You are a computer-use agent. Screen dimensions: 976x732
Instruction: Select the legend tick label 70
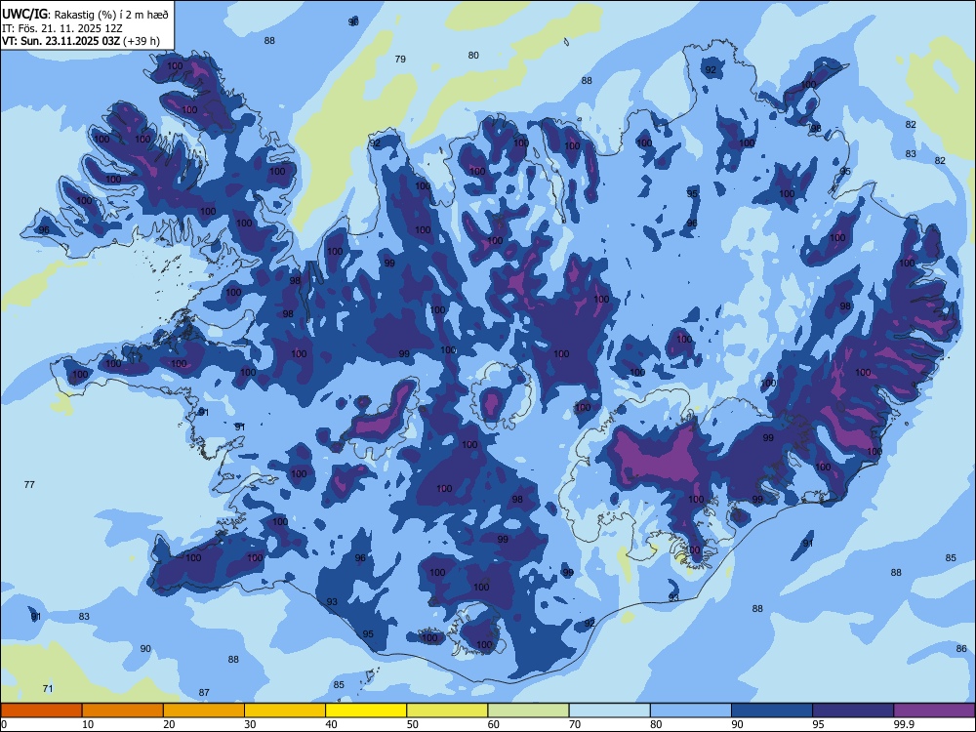[575, 724]
